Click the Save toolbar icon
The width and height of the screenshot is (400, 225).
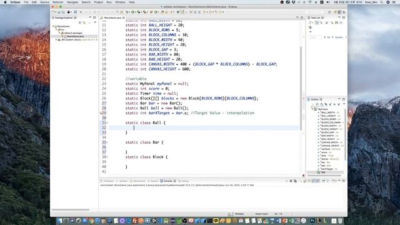(x=59, y=12)
